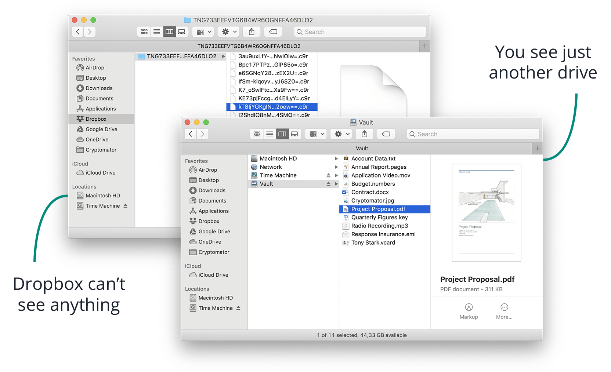Screen dimensions: 611x372
Task: Select the Vault tab
Action: [361, 149]
